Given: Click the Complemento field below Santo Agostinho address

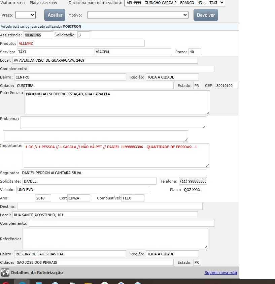Looking at the screenshot, I should (122, 223).
